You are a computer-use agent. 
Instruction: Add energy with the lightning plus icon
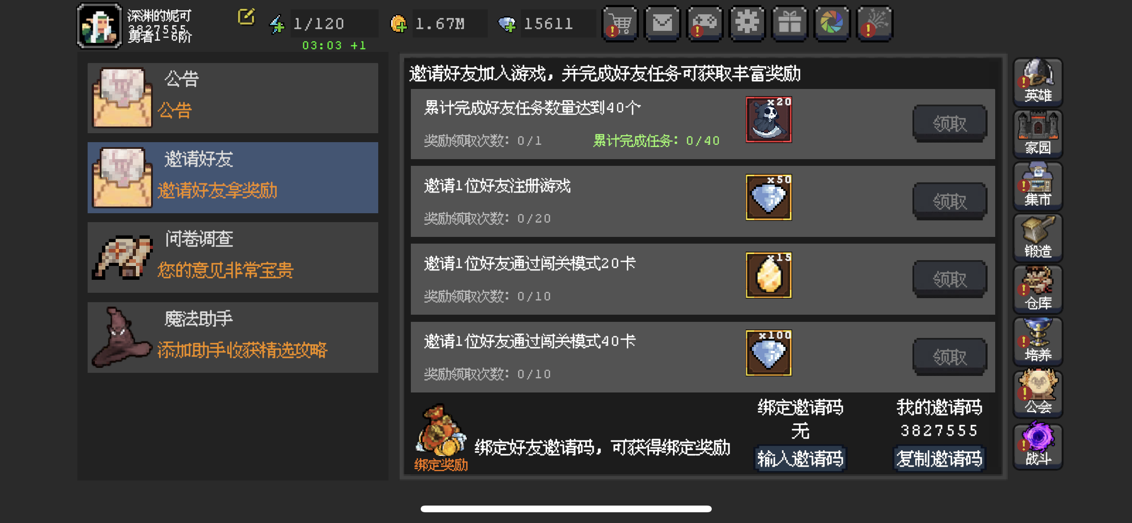277,24
